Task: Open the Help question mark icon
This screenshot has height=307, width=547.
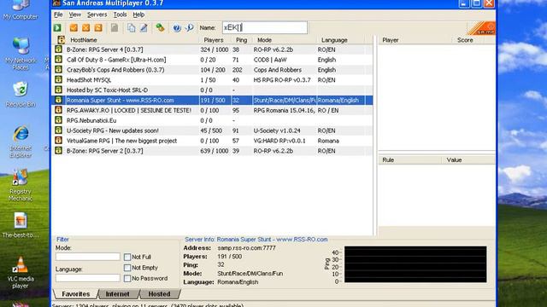Action: (177, 28)
